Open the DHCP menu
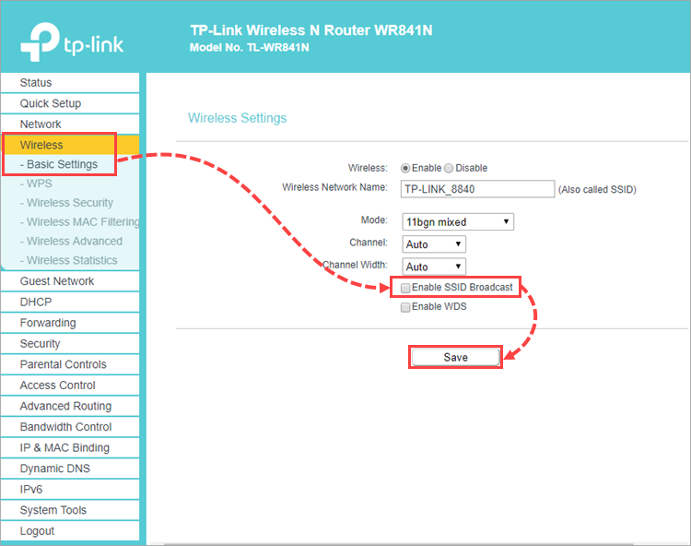 pyautogui.click(x=70, y=302)
